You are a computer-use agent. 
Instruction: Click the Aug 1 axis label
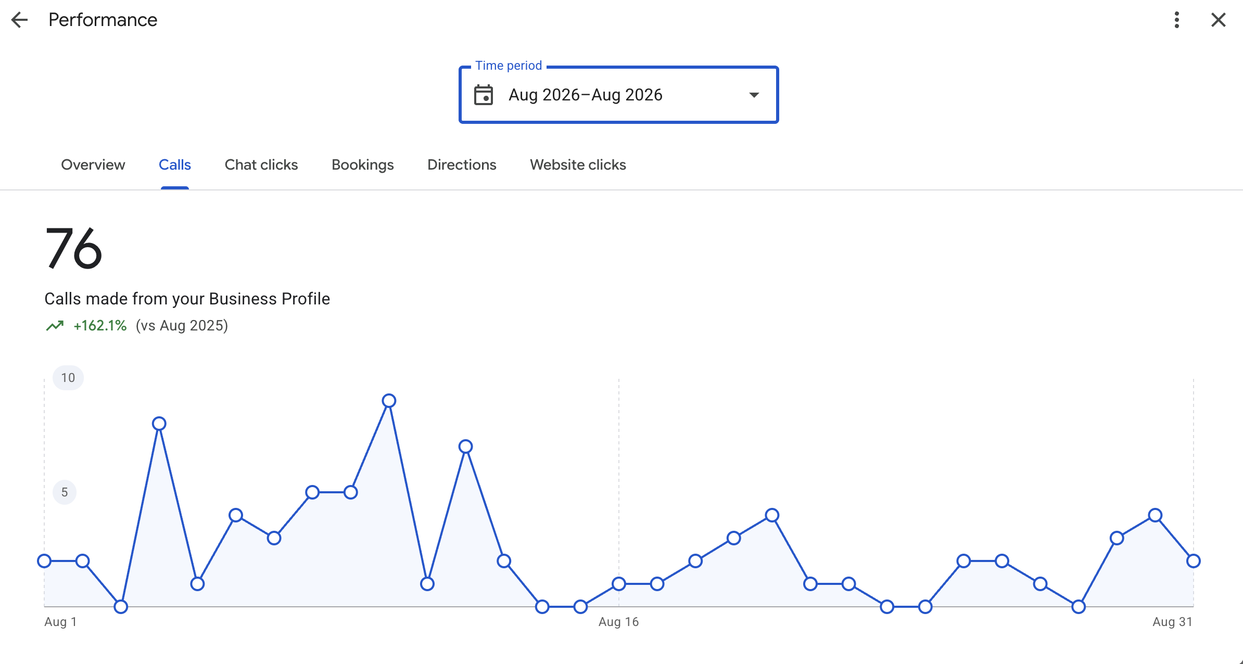[60, 622]
